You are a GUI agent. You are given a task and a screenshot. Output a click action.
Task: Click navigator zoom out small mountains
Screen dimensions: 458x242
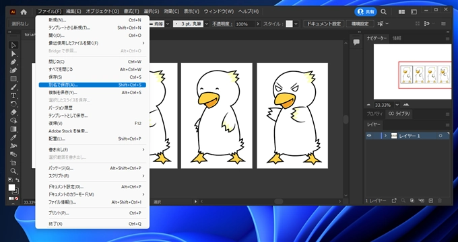[x=368, y=105]
